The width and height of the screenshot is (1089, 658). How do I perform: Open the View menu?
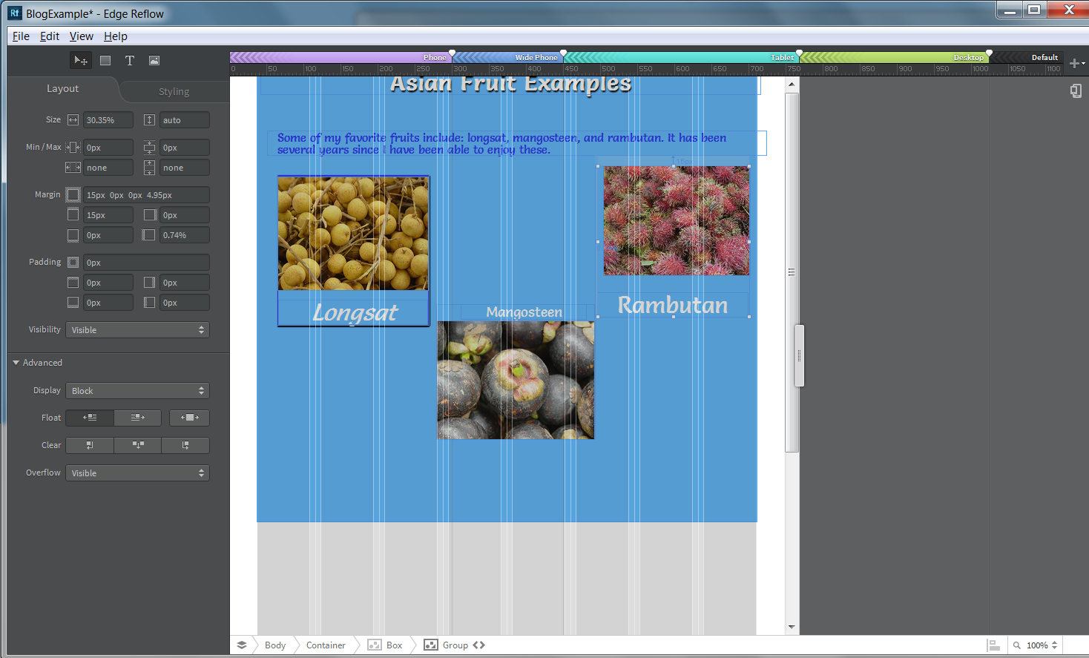point(81,36)
